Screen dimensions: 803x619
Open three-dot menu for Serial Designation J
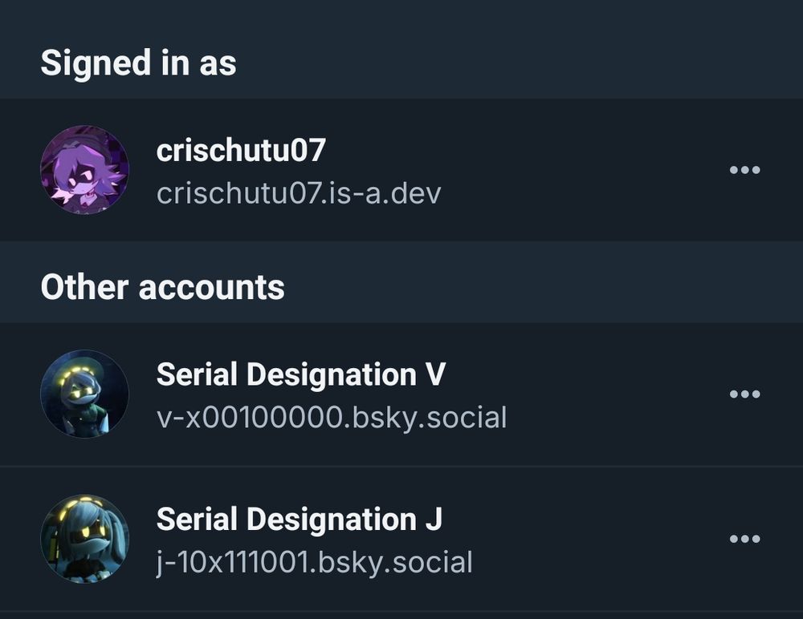[x=744, y=539]
